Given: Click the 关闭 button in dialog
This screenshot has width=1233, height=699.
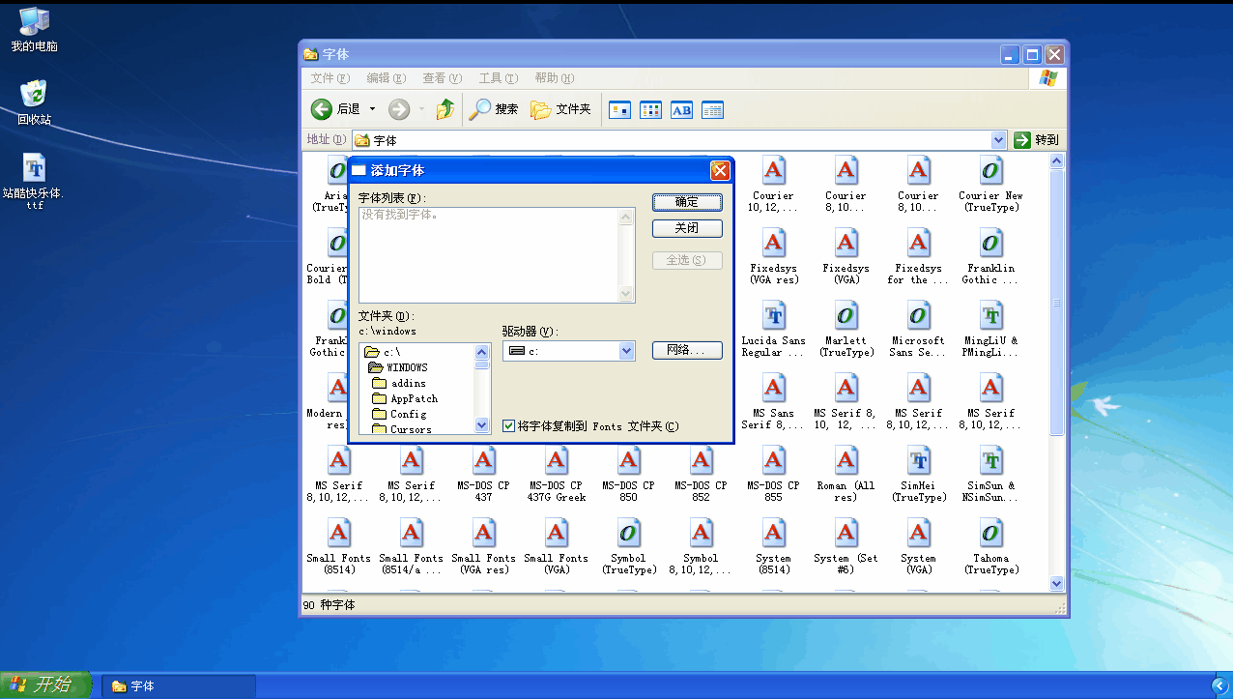Looking at the screenshot, I should [x=687, y=228].
